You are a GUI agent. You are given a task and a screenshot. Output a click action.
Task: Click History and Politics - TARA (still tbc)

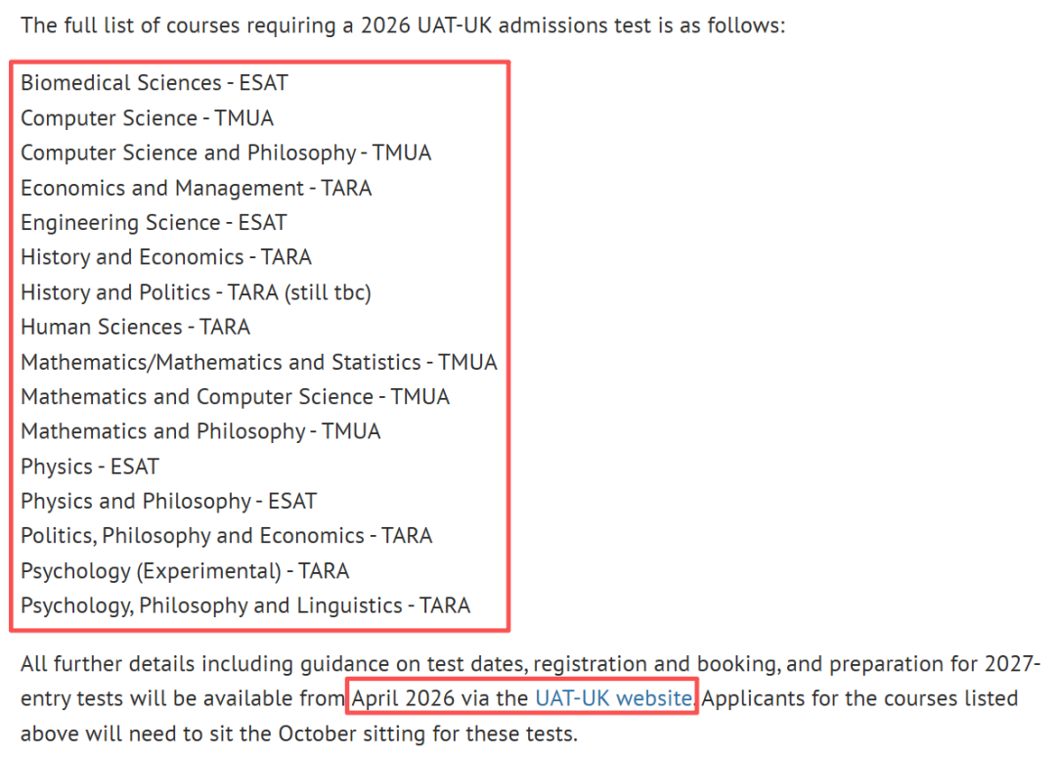click(196, 292)
